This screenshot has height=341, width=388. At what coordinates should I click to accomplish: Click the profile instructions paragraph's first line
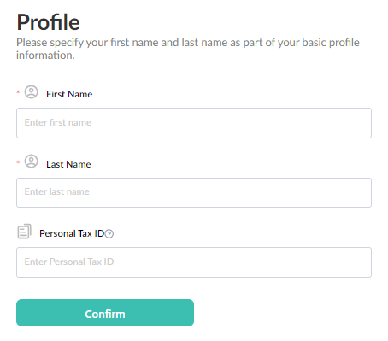(x=188, y=43)
